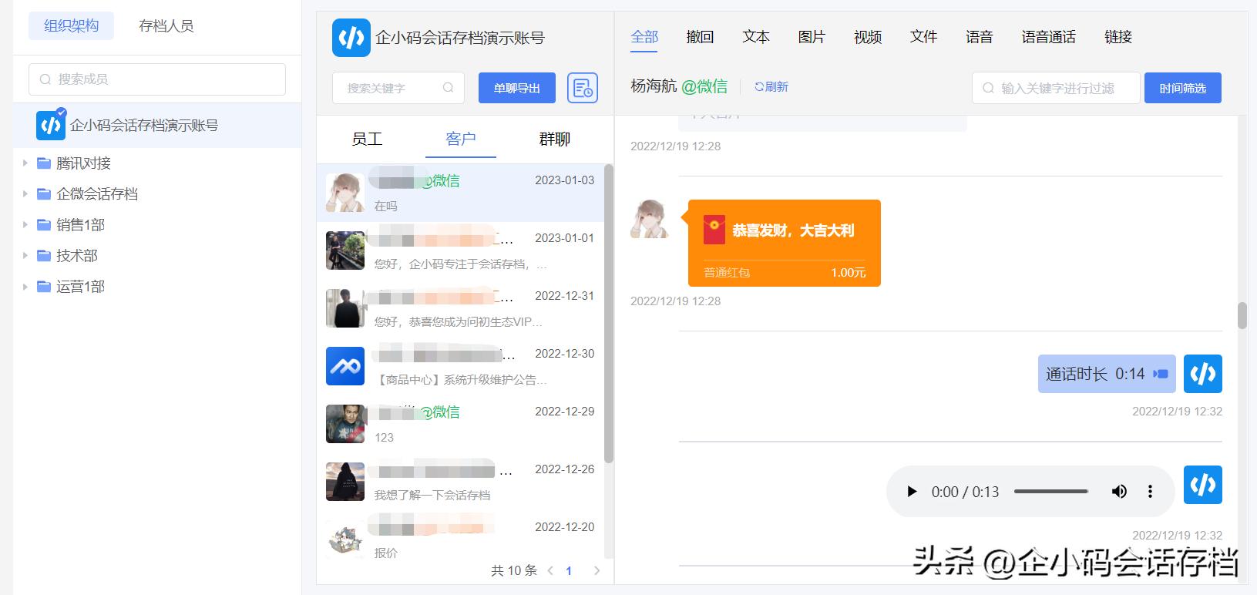Click the search icon in 搜索成员 box
This screenshot has width=1257, height=595.
click(x=45, y=79)
